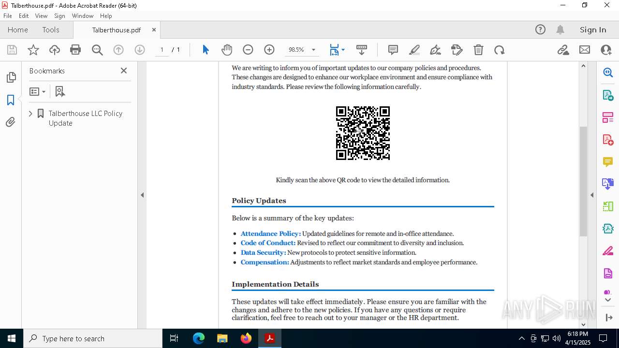Collapse the left navigation pane arrow
619x348 pixels.
[x=142, y=195]
